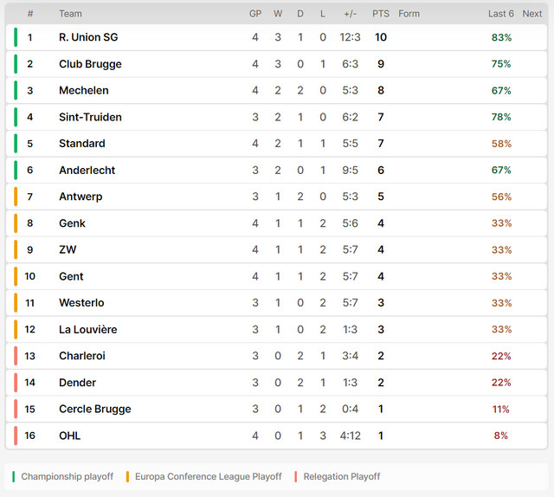The height and width of the screenshot is (497, 554).
Task: Open Mechelen team details
Action: point(84,91)
